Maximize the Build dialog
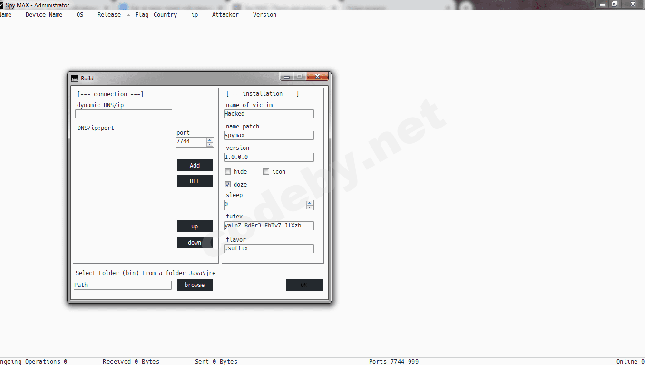 pos(300,76)
